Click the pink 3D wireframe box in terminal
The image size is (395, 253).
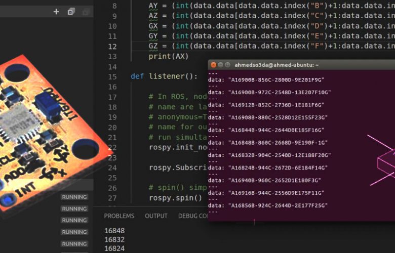(x=382, y=160)
